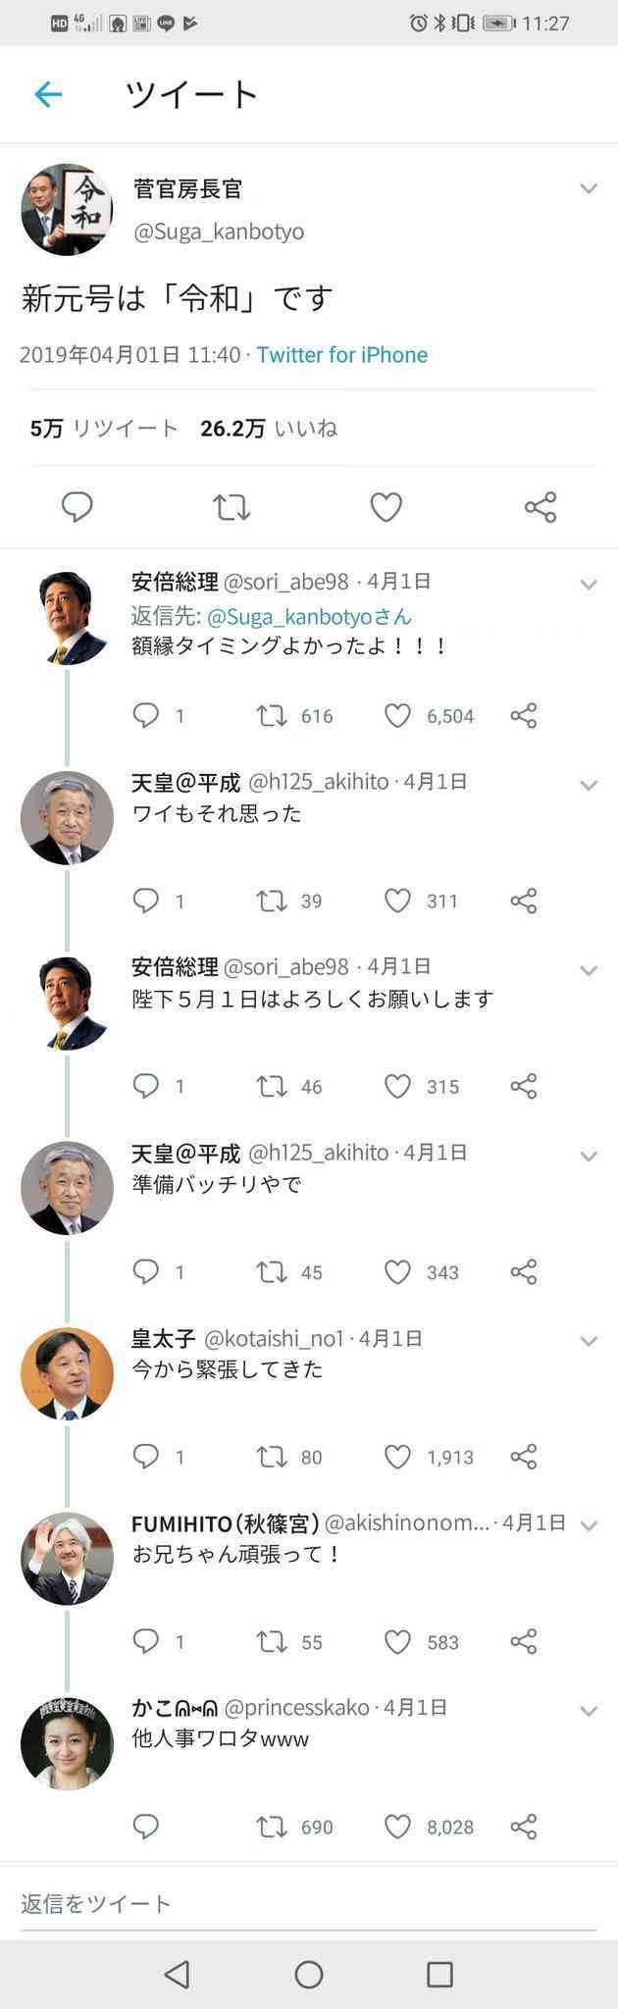Image resolution: width=618 pixels, height=2009 pixels.
Task: Share the main tweet
Action: 541,507
